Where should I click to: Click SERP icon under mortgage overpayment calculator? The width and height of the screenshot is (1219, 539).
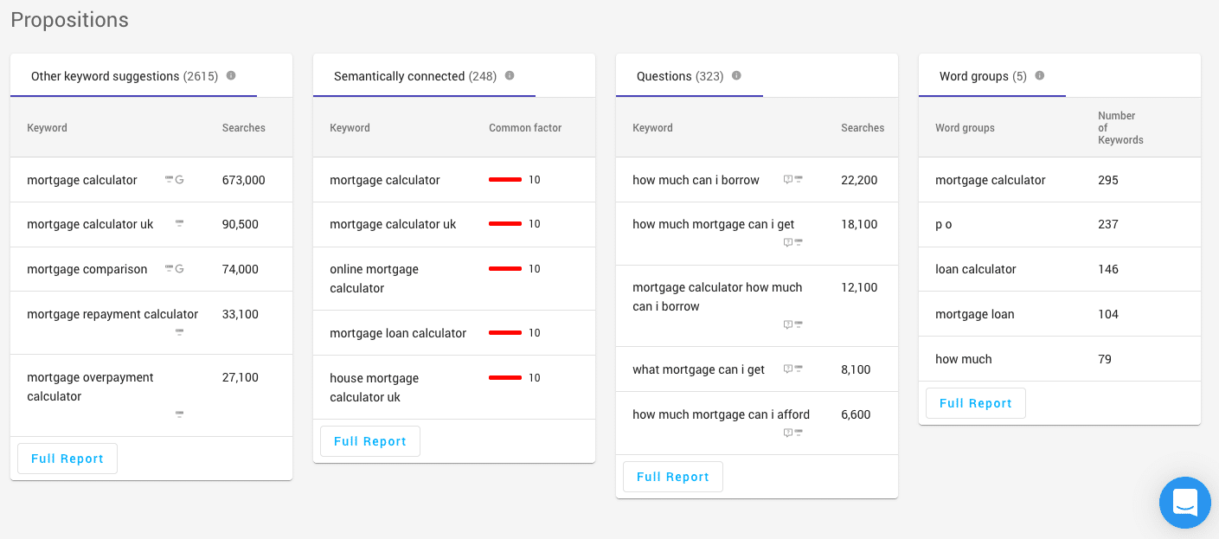pos(180,414)
